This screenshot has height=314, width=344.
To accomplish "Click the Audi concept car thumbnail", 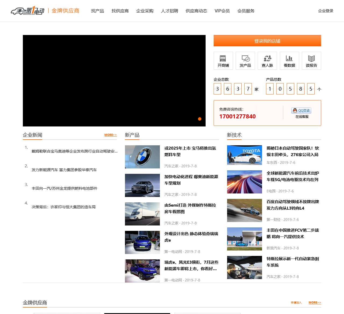I will point(142,185).
